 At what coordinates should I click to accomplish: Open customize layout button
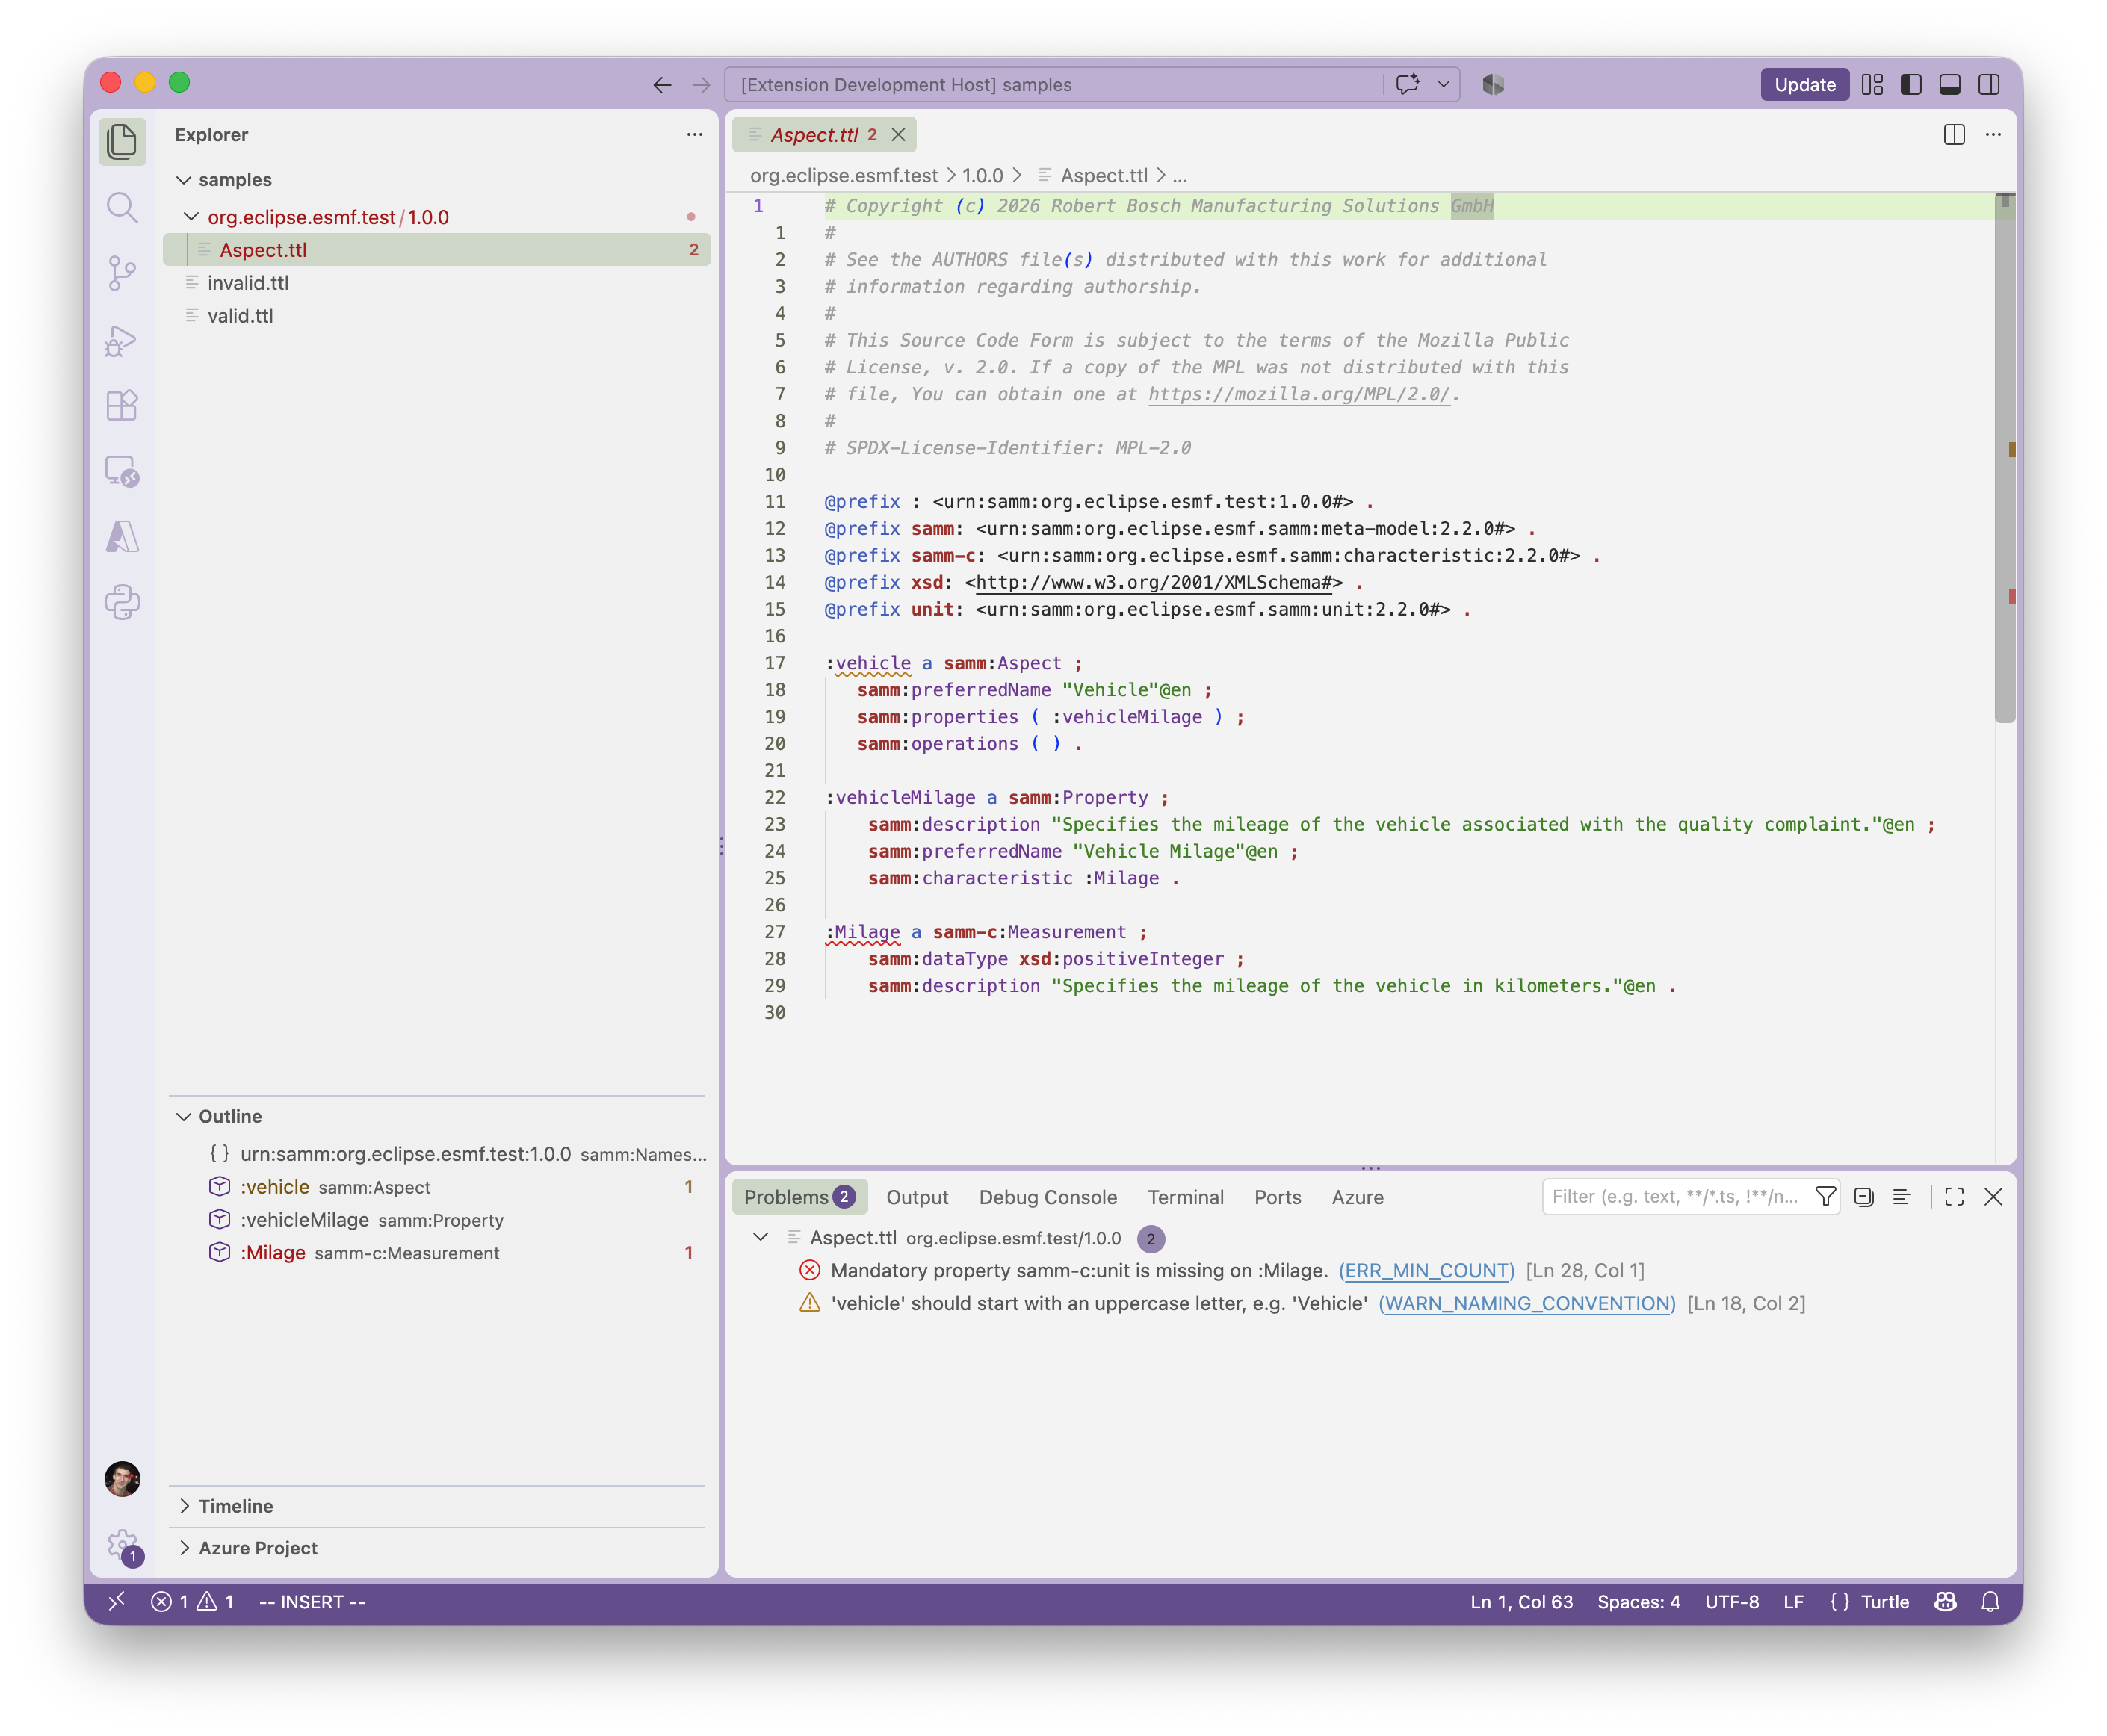(x=1872, y=85)
